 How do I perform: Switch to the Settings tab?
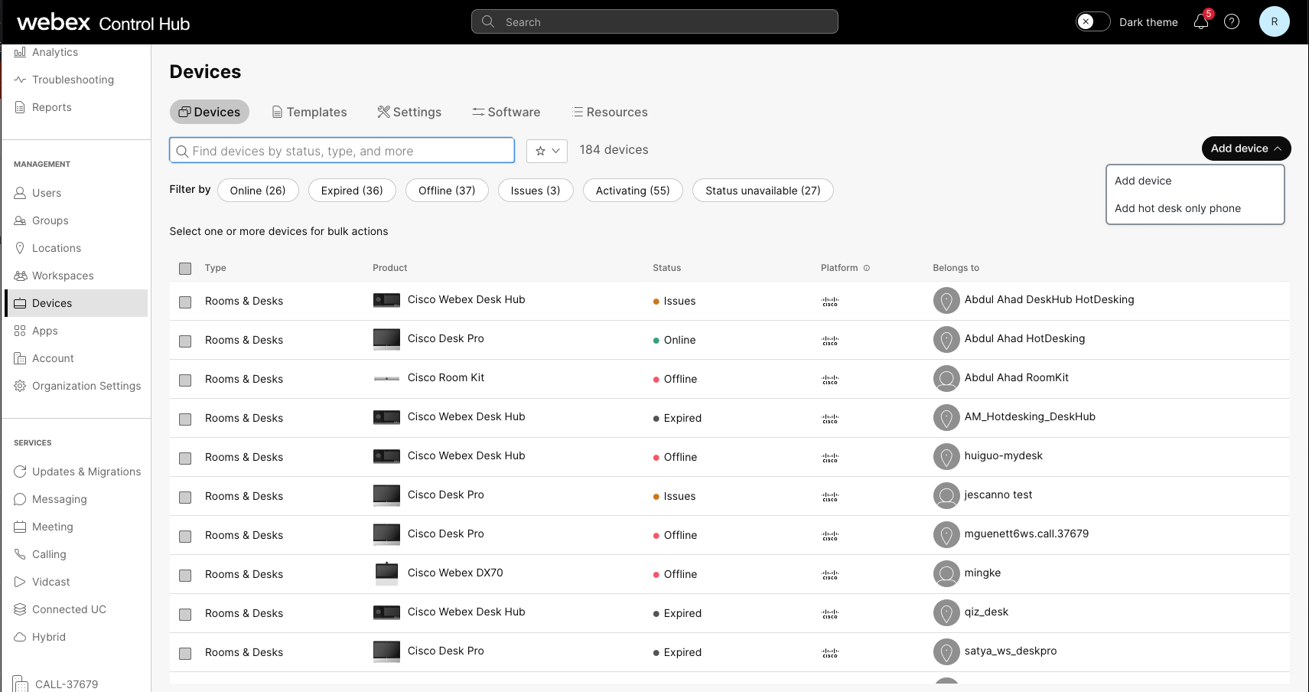pyautogui.click(x=409, y=112)
